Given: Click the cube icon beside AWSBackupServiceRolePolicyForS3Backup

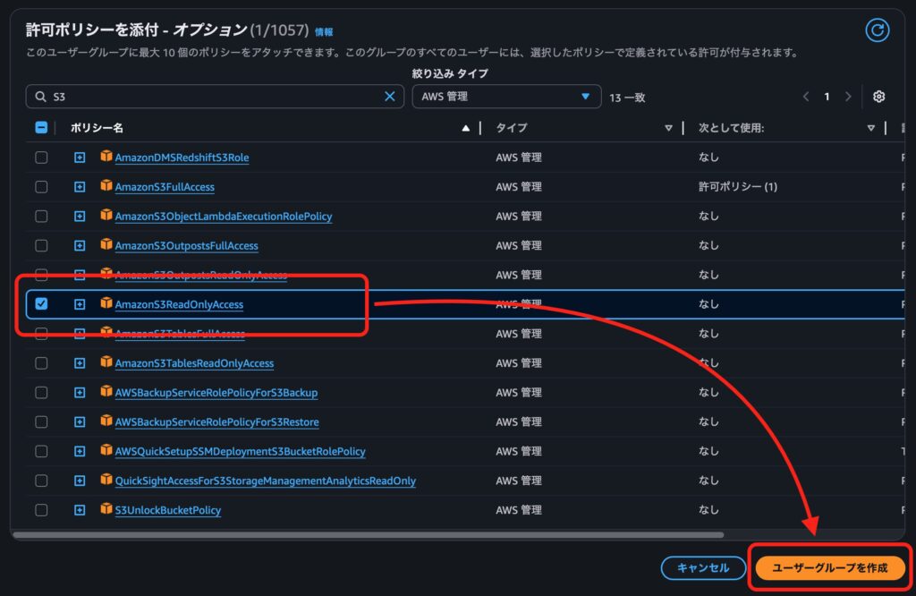Looking at the screenshot, I should point(106,391).
